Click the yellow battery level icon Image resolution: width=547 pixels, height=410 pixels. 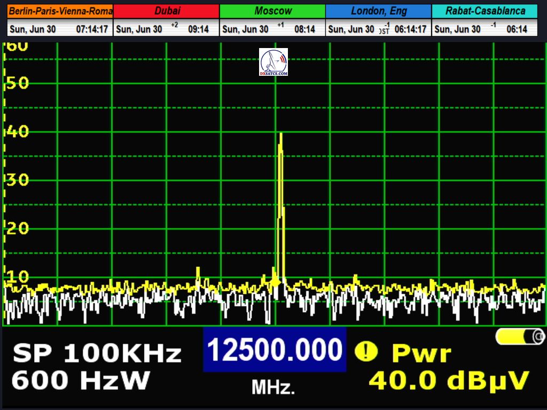click(520, 336)
